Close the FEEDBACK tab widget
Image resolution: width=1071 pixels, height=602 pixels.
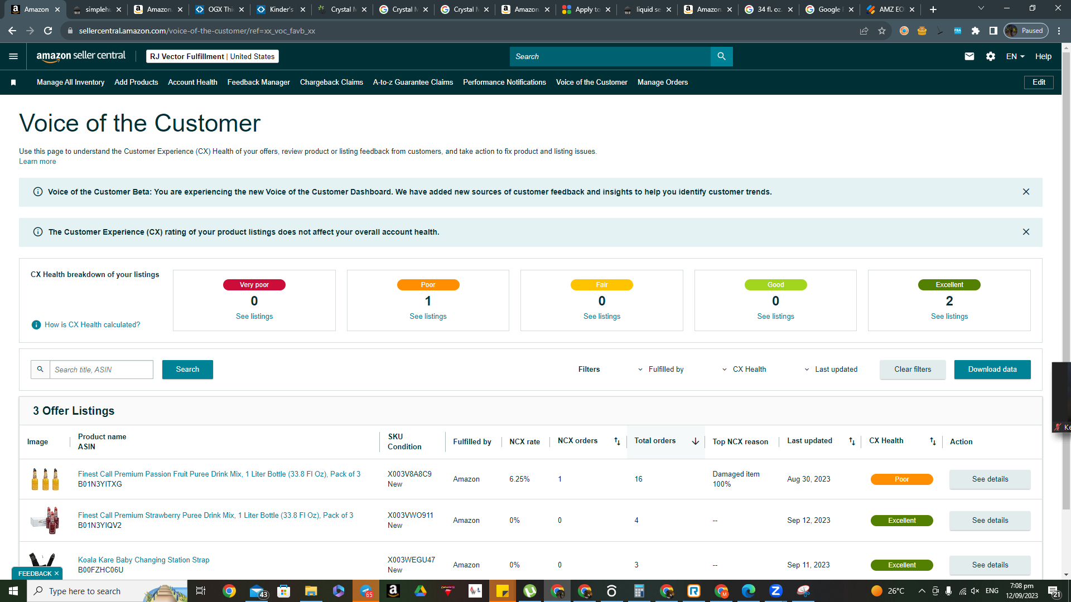click(56, 574)
